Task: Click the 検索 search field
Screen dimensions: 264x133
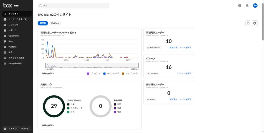Action: click(x=73, y=5)
